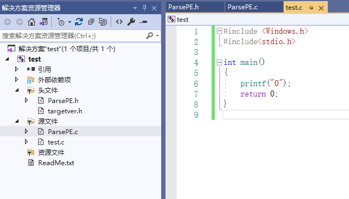349x199 pixels.
Task: Toggle pin on the test.c tab
Action: (x=311, y=8)
